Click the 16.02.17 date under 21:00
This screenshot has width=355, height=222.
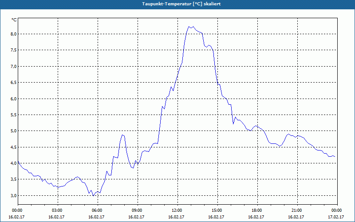tap(296, 217)
